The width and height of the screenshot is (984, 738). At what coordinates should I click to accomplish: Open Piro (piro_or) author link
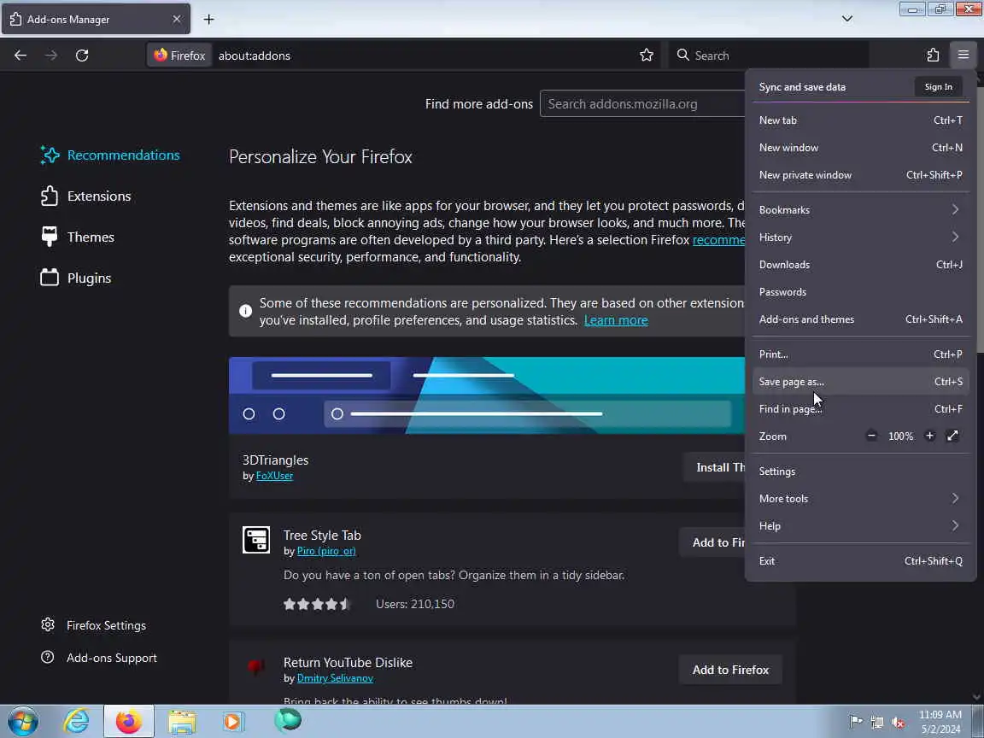tap(326, 551)
